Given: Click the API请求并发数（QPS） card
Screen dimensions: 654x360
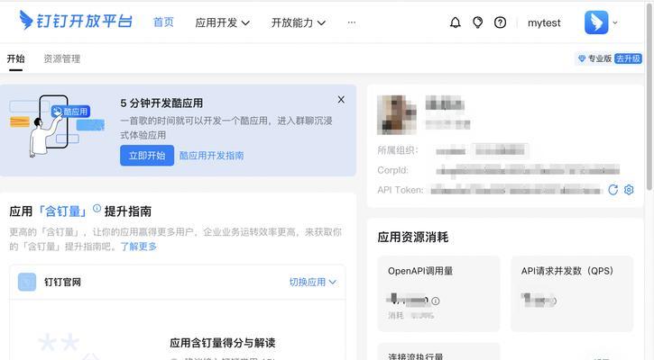Looking at the screenshot, I should 572,293.
